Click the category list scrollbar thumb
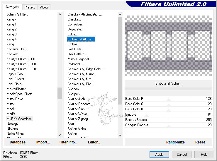Screen dimensions: 217x161 click(60, 93)
